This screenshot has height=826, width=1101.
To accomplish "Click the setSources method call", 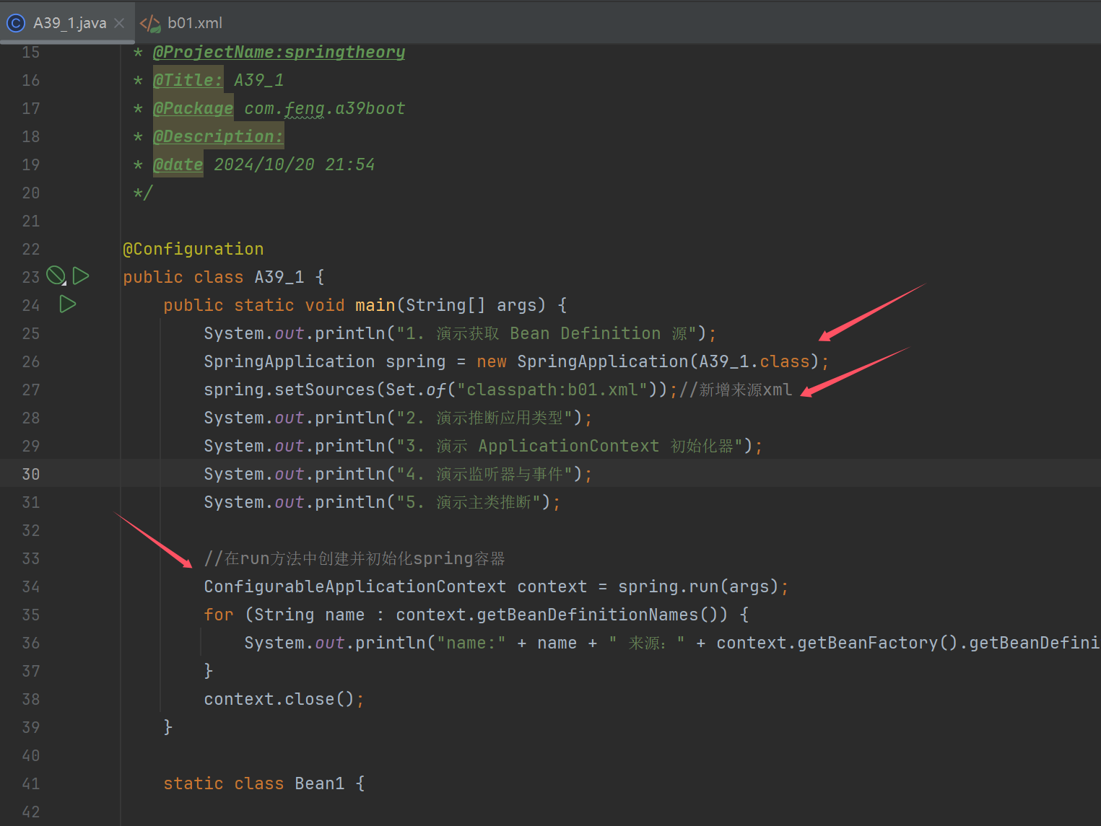I will point(324,390).
